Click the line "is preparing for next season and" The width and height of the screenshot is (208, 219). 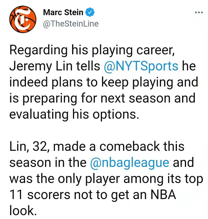(x=102, y=98)
